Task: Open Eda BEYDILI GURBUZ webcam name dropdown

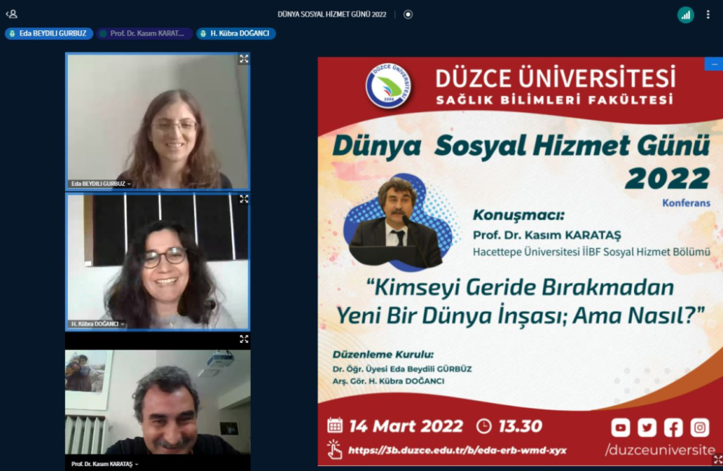Action: tap(101, 184)
